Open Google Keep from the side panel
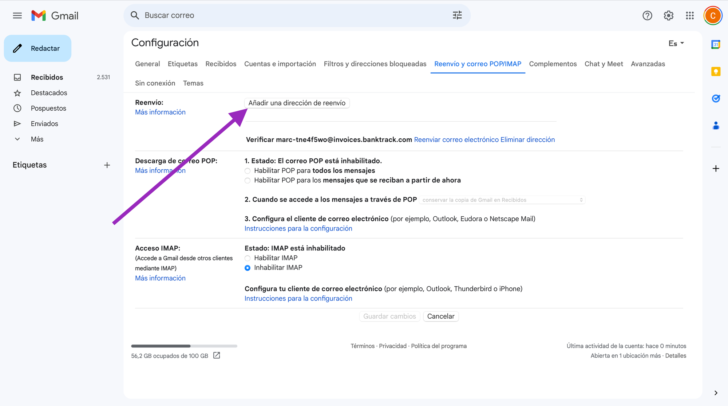This screenshot has width=728, height=406. (x=716, y=71)
